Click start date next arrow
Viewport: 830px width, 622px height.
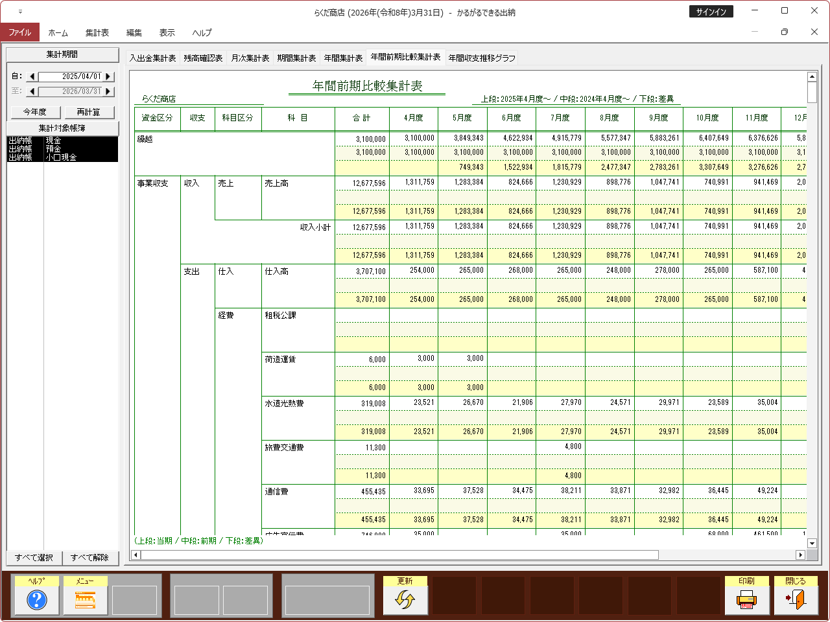click(x=108, y=76)
